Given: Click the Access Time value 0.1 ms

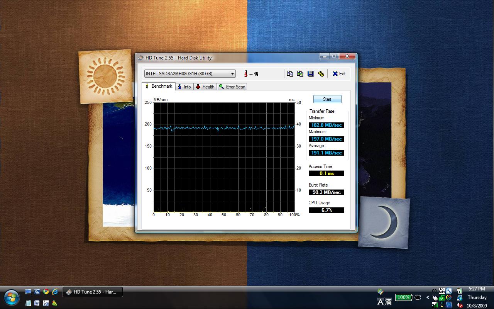Looking at the screenshot, I should click(327, 173).
